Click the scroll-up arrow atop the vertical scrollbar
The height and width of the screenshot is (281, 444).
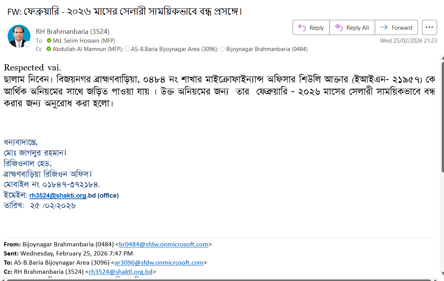coord(442,57)
